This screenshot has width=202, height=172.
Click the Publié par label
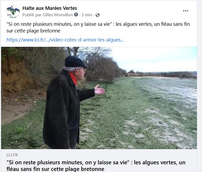point(32,15)
